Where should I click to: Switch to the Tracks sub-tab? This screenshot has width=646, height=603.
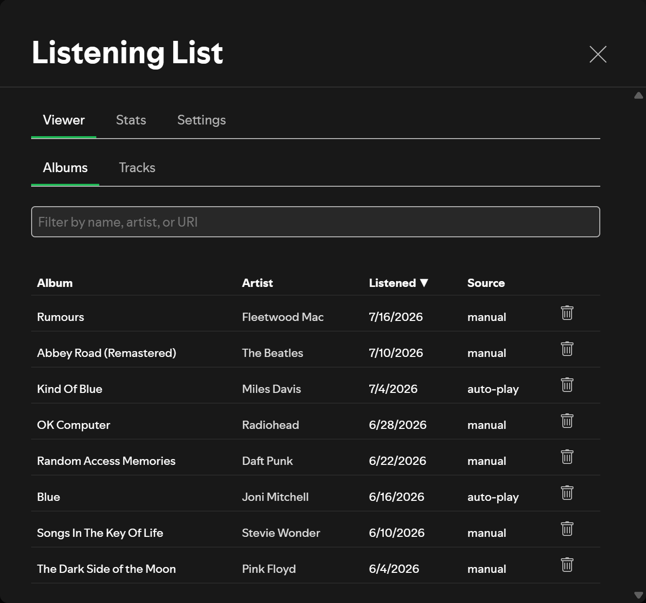coord(137,168)
